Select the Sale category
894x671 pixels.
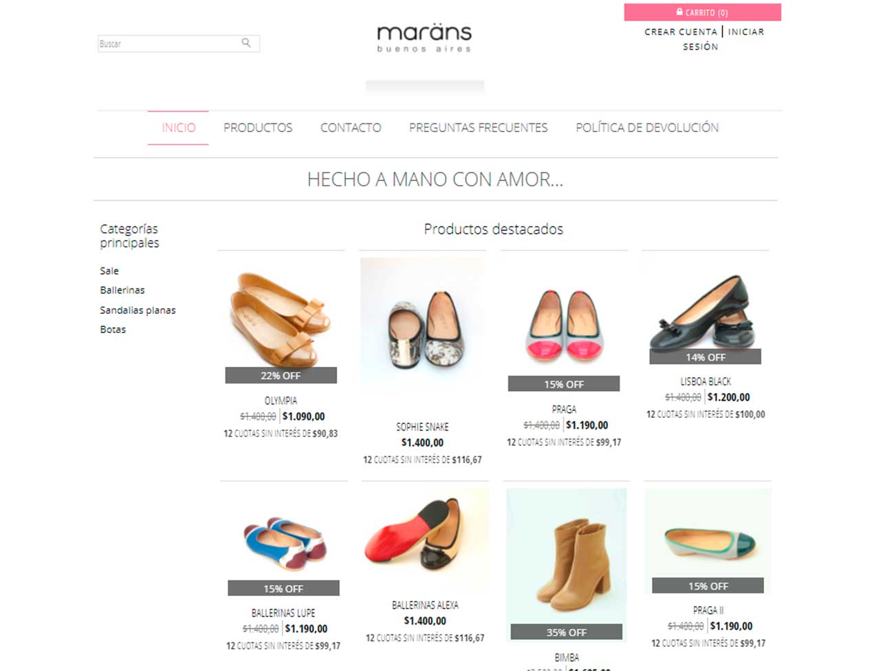[x=109, y=271]
